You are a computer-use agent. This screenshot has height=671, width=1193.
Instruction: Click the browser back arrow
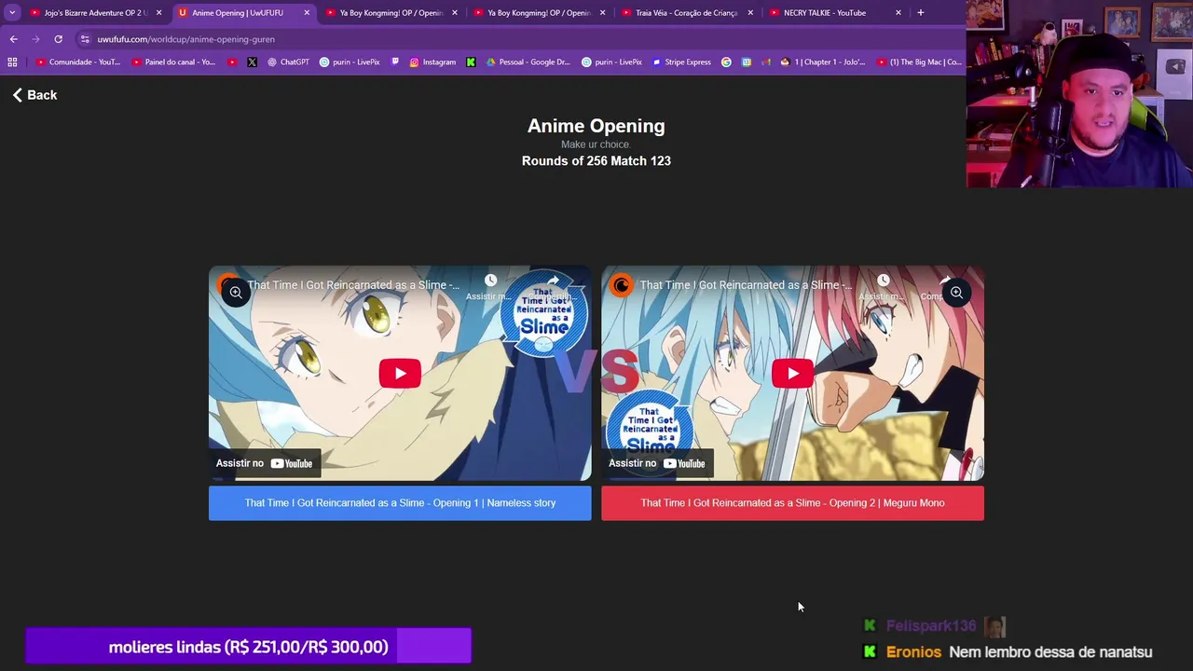[13, 39]
